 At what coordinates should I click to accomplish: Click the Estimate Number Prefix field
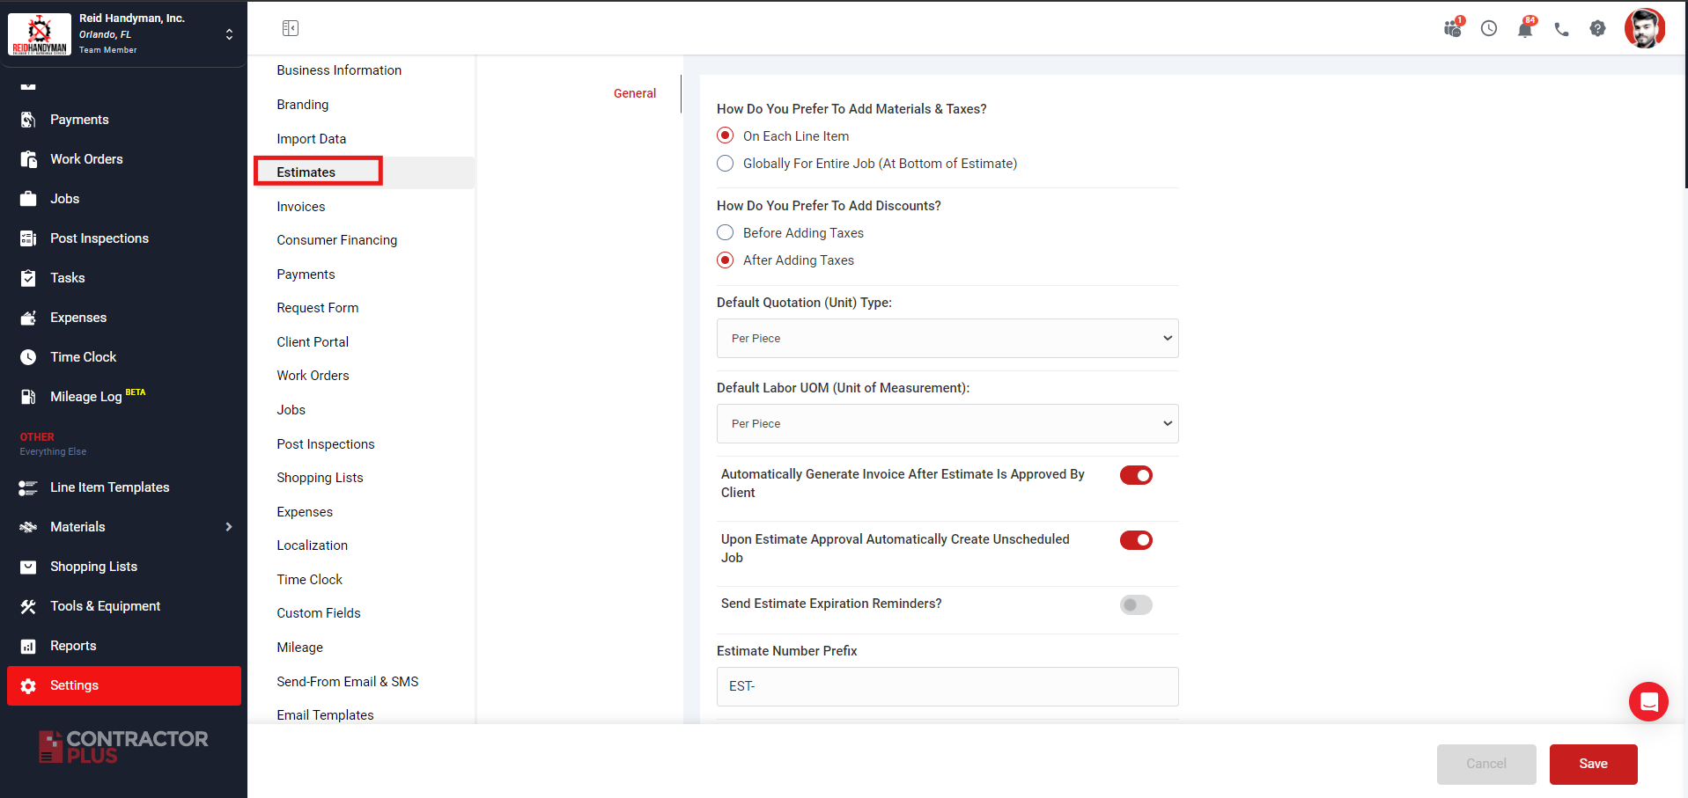[x=947, y=686]
